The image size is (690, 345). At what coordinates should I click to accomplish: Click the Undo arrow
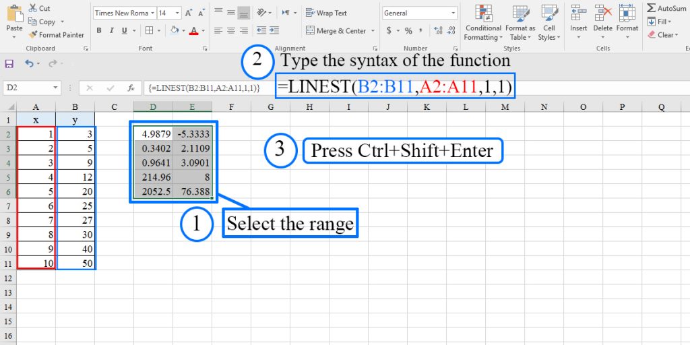(29, 64)
